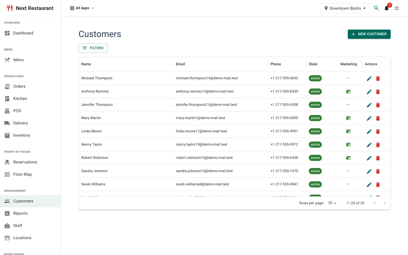Edit Sandra Johnson's record
Image resolution: width=408 pixels, height=255 pixels.
click(369, 171)
